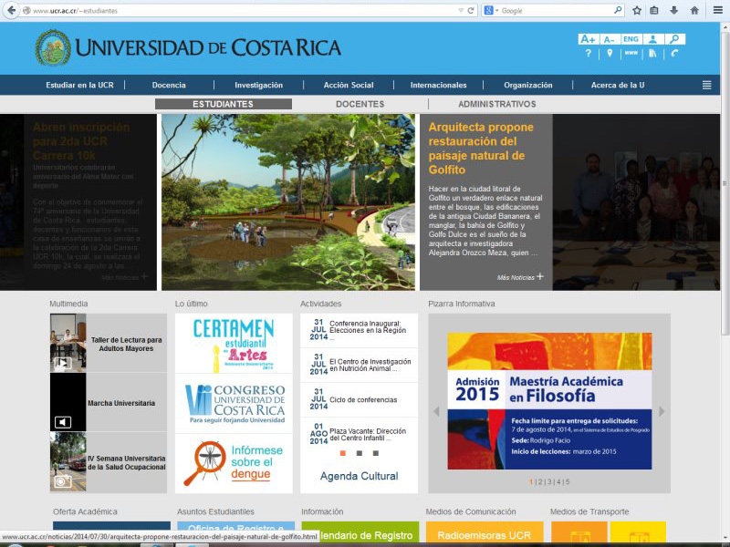Open the hamburger menu in the blue navigation bar

[706, 85]
